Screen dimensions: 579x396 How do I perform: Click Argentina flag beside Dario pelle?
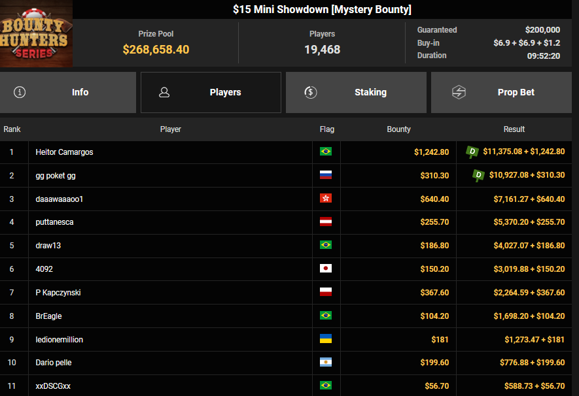[325, 362]
